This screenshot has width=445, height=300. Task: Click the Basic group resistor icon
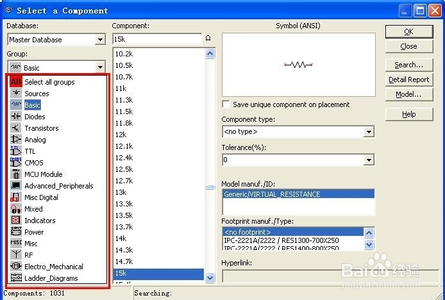(16, 104)
